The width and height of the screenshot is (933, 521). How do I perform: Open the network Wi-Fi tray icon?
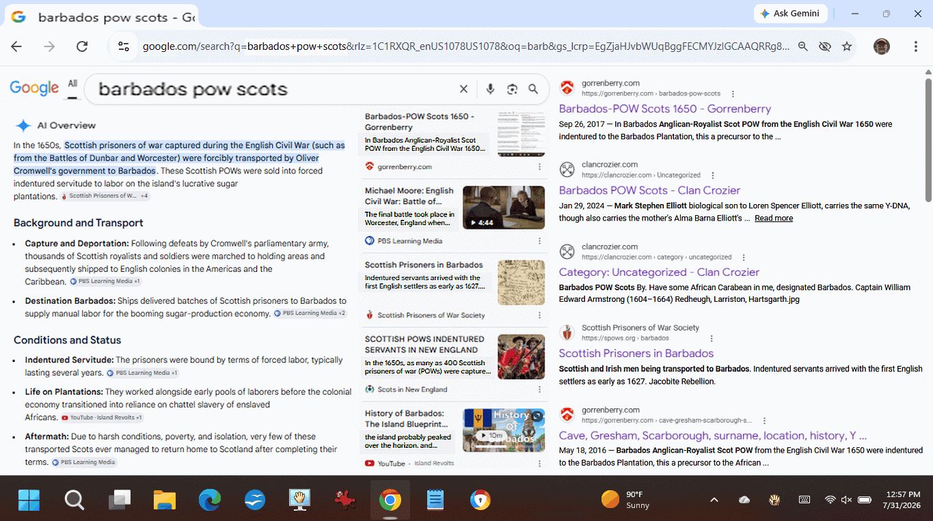830,500
